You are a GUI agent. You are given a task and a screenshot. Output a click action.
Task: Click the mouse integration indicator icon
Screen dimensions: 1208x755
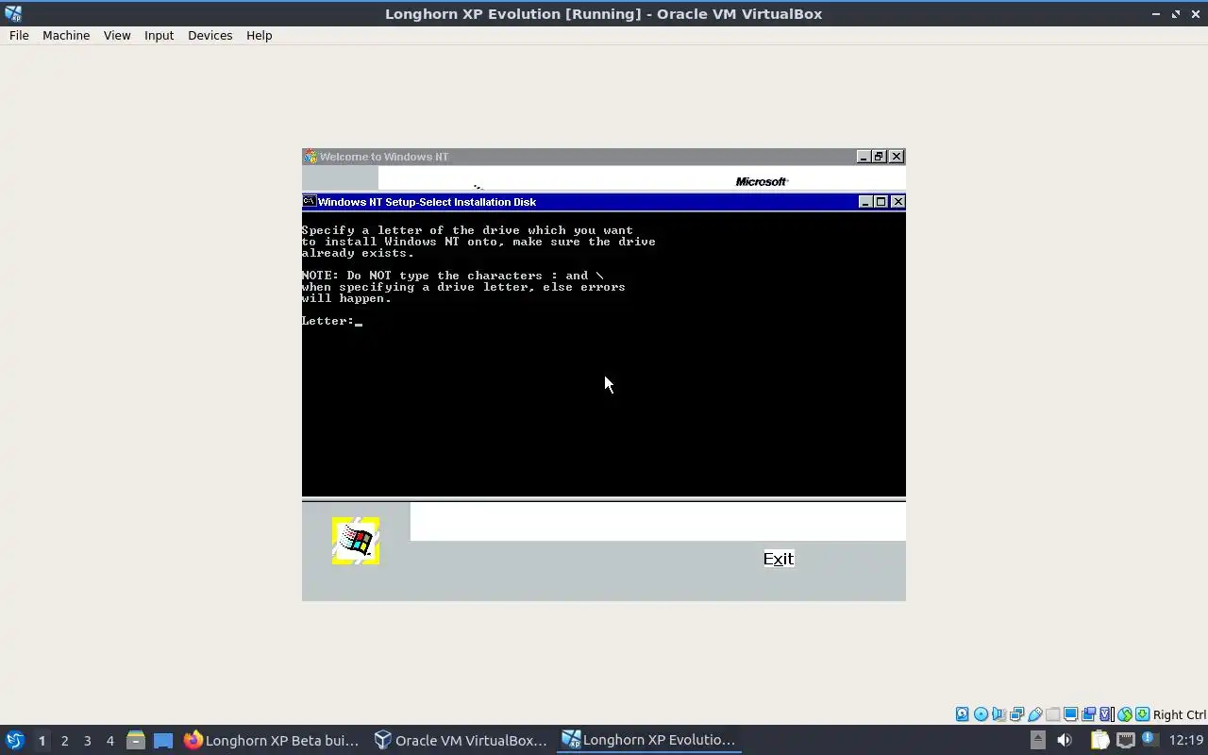[1124, 714]
